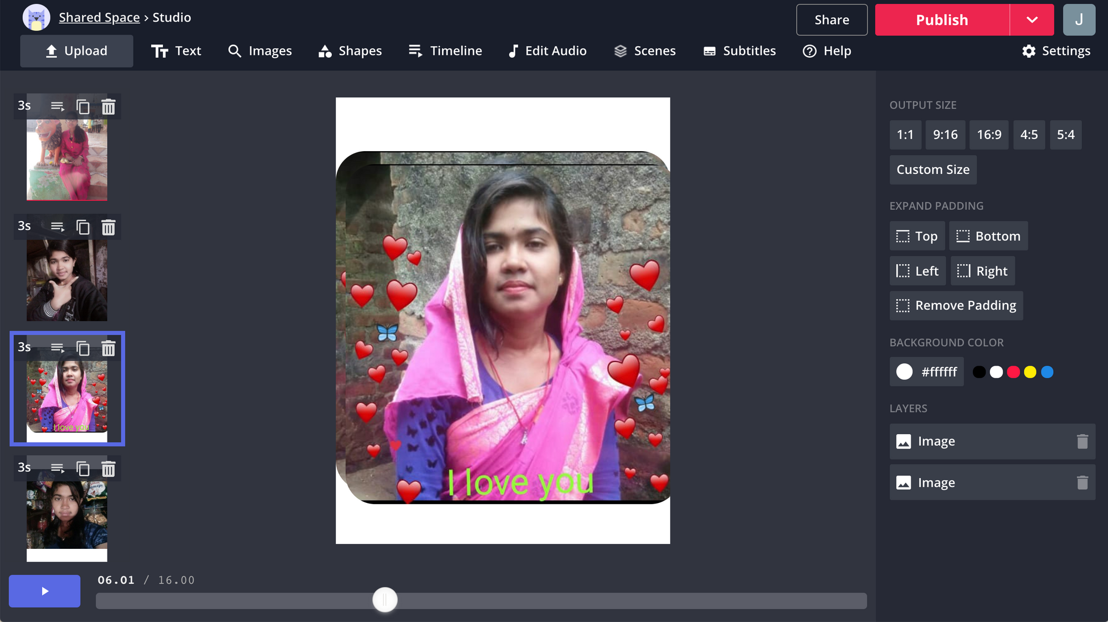The width and height of the screenshot is (1108, 622).
Task: Duplicate the fourth scene
Action: (83, 469)
